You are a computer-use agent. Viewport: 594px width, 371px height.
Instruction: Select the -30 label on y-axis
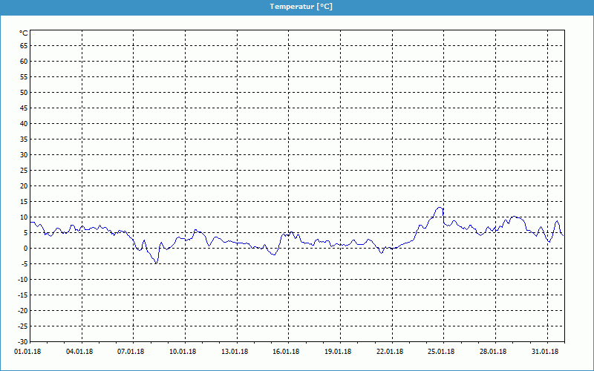[22, 342]
